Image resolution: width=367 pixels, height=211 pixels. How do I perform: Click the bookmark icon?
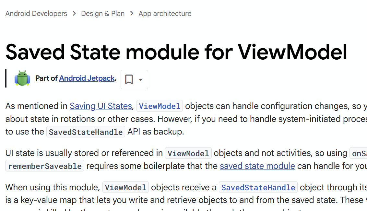coord(129,79)
